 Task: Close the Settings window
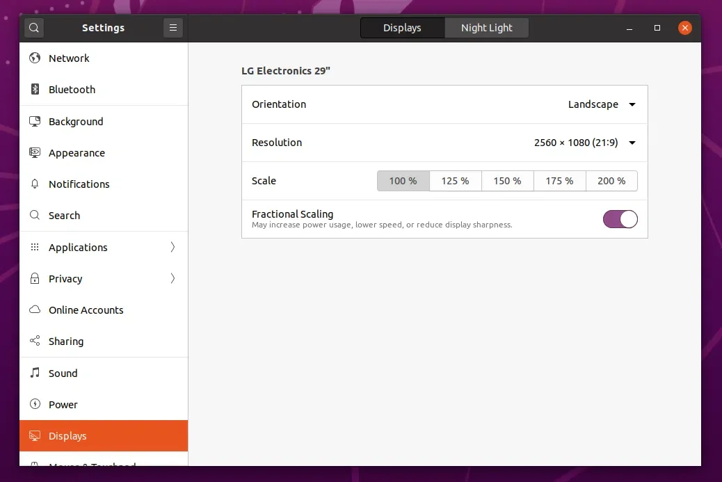pyautogui.click(x=685, y=28)
